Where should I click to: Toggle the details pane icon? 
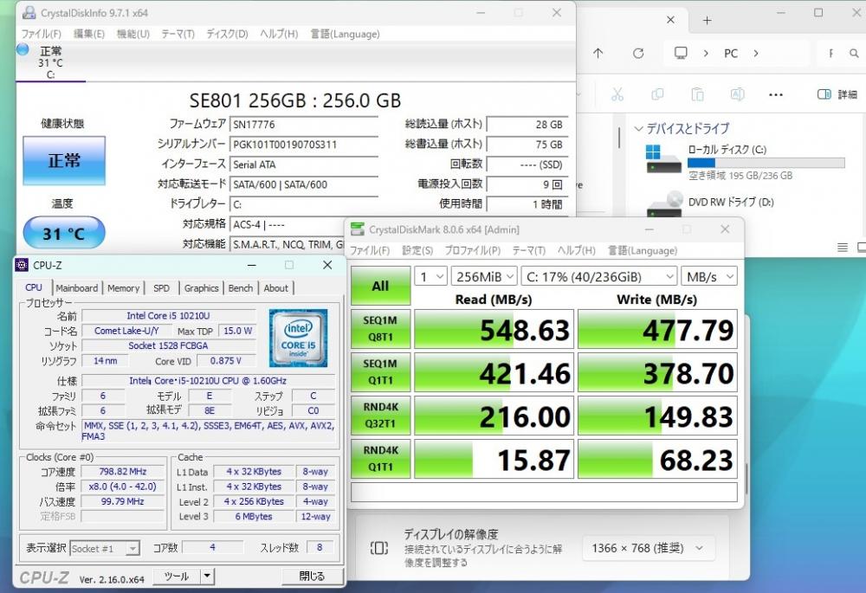(824, 94)
